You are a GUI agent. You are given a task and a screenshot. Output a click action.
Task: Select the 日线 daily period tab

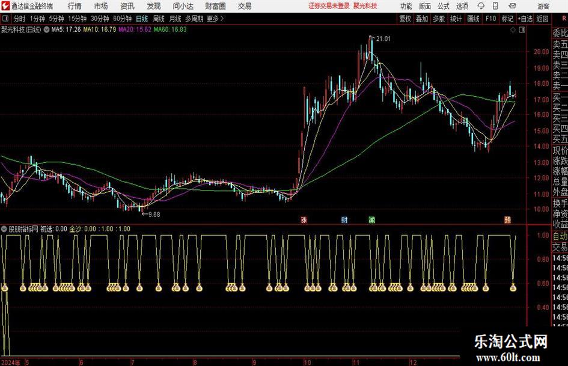pos(142,19)
